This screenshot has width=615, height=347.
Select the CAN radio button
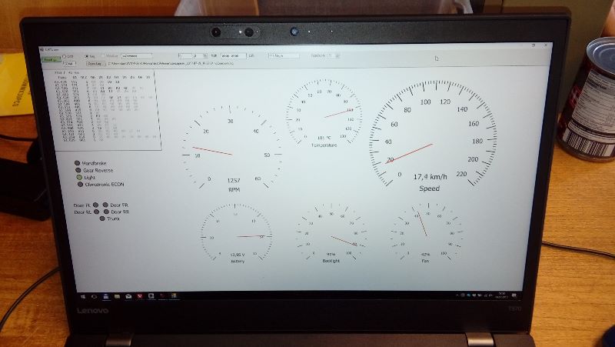[x=65, y=56]
